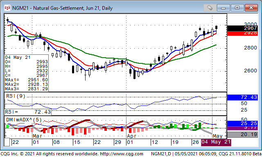The height and width of the screenshot is (157, 262).
Task: Click the NGM21,D timestamp footer text
Action: [206, 154]
